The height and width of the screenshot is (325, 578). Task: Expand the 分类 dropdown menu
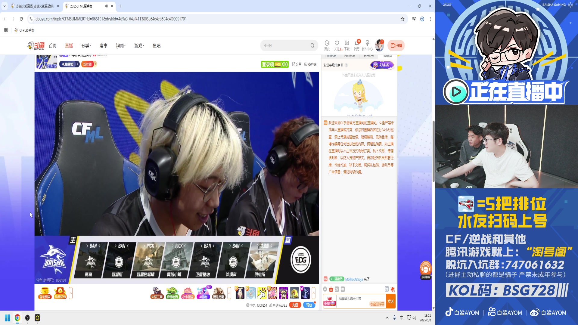(x=86, y=46)
